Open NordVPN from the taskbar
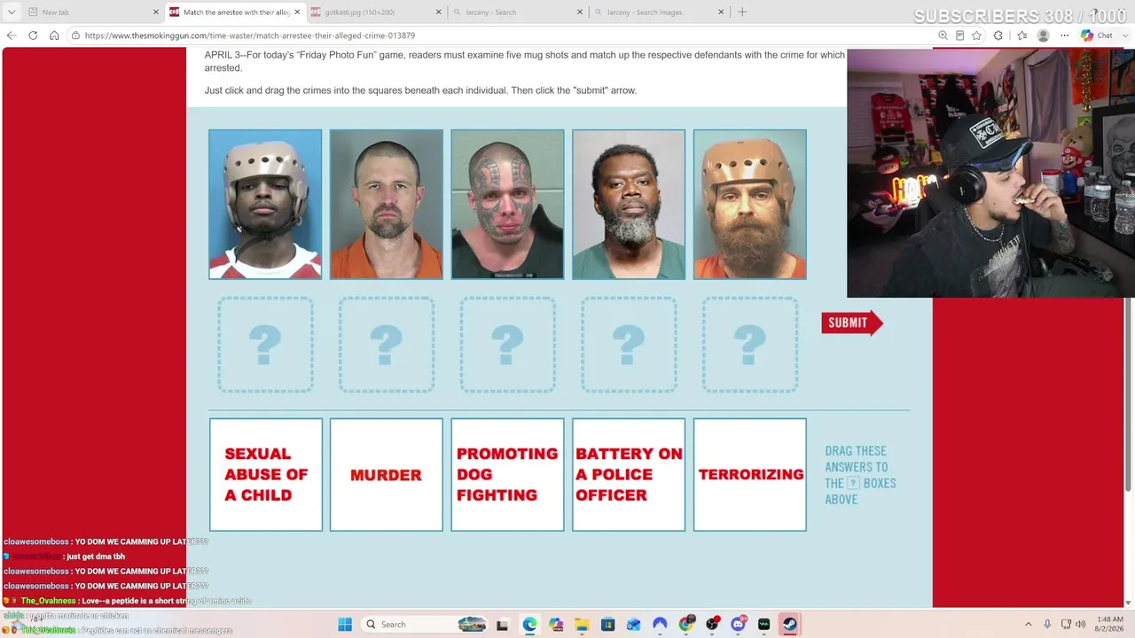The image size is (1135, 638). tap(660, 625)
